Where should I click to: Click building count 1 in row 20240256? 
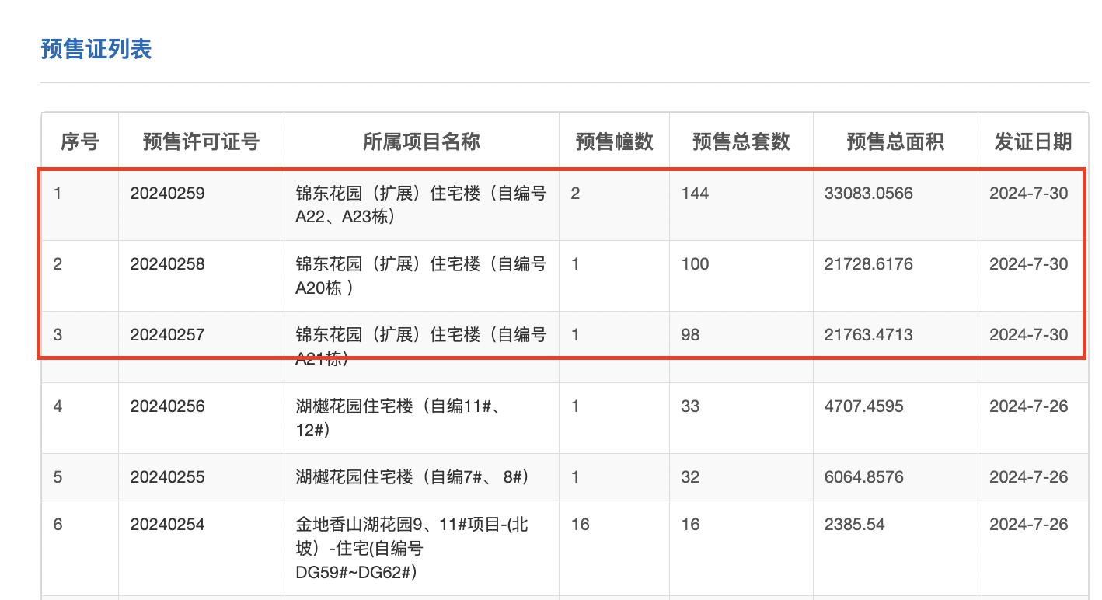point(575,406)
